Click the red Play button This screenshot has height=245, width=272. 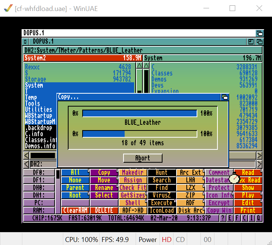coord(248,195)
